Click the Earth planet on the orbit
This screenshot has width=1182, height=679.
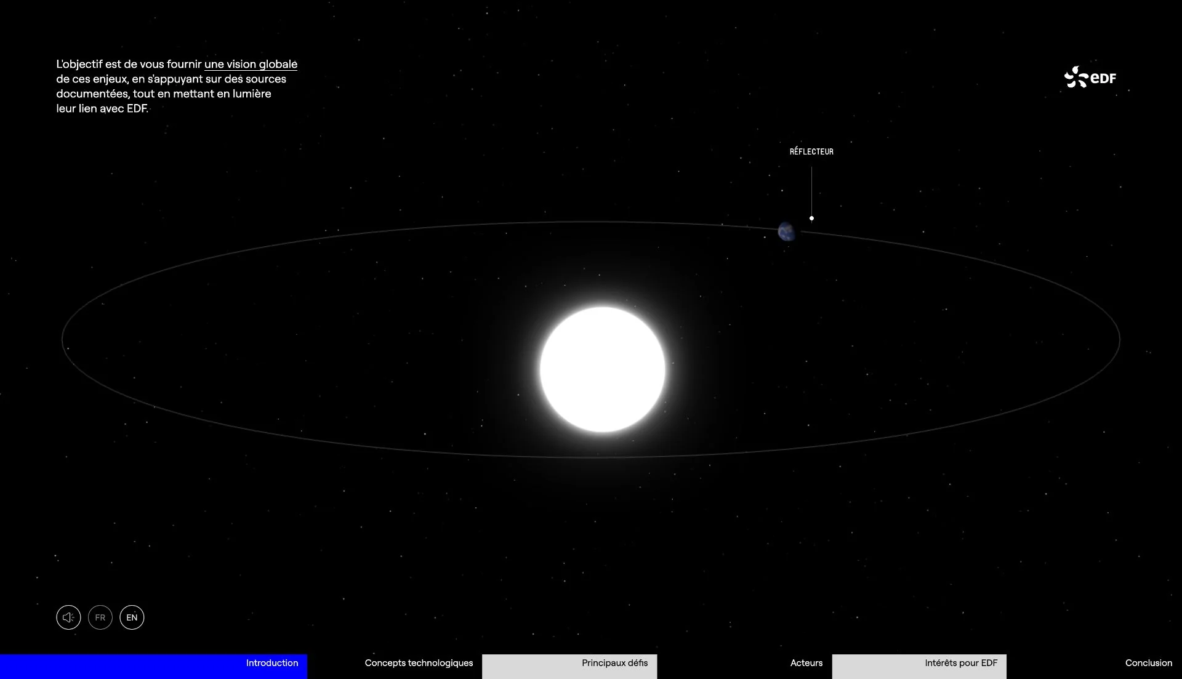pyautogui.click(x=786, y=232)
